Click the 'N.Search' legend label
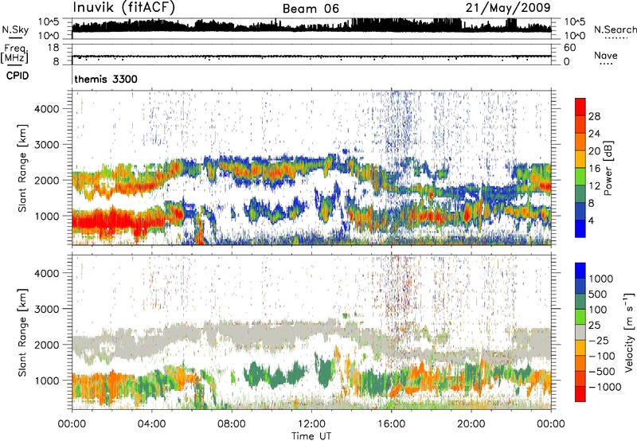 click(x=615, y=29)
